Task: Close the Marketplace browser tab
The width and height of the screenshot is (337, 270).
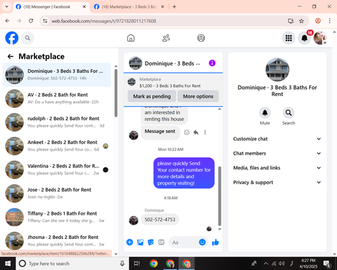Action: pyautogui.click(x=162, y=7)
